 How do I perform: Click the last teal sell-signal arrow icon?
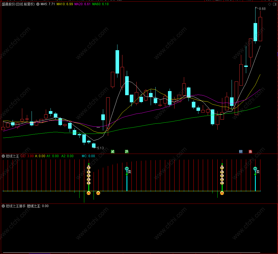pos(255,169)
